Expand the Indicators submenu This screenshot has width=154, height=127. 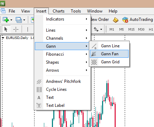point(62,19)
